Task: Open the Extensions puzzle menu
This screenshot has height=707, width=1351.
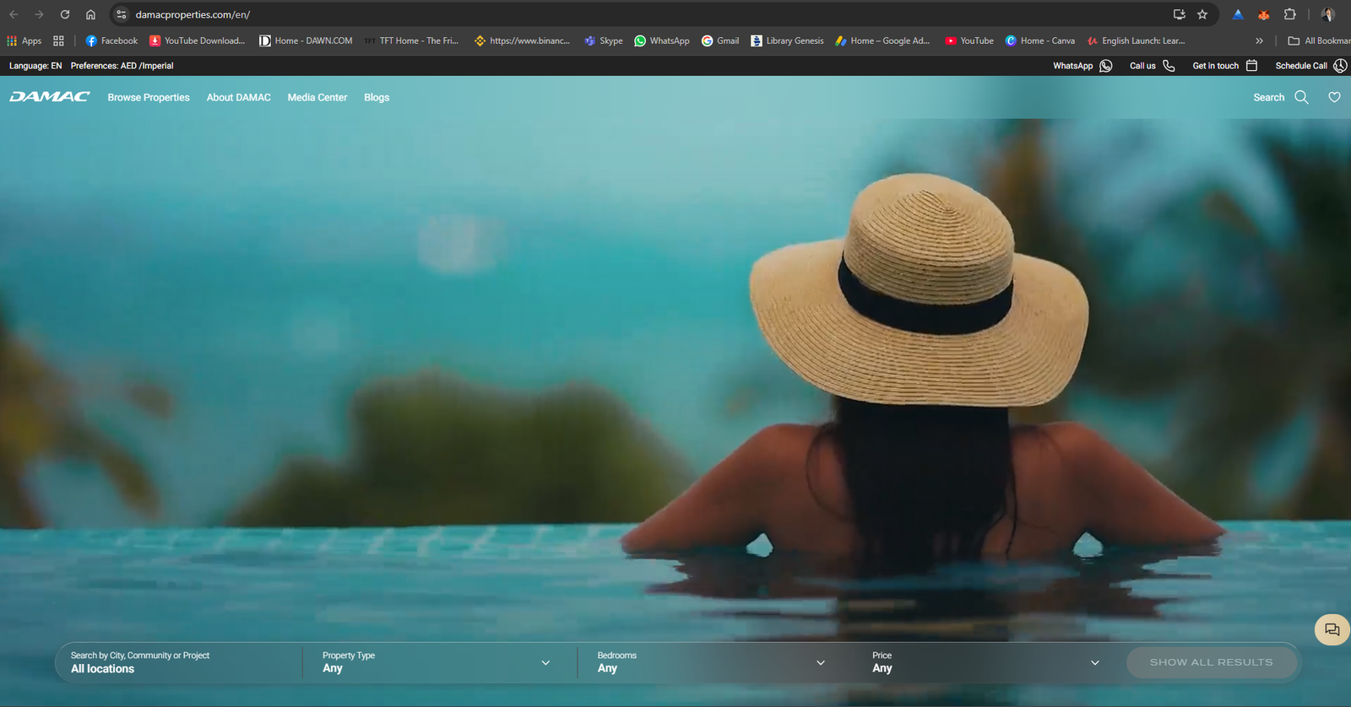Action: (x=1290, y=14)
